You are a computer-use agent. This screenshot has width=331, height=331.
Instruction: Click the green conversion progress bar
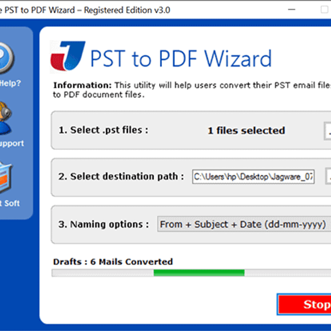click(199, 273)
